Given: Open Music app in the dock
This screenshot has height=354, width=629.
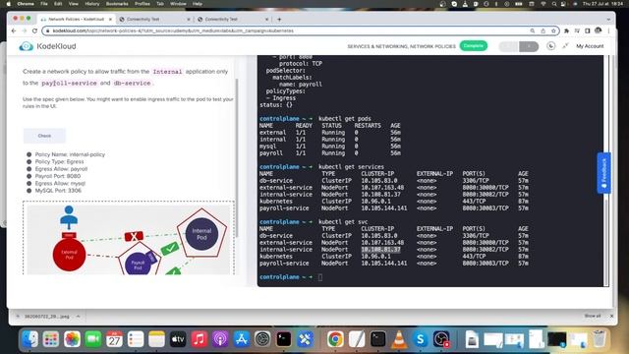Looking at the screenshot, I should click(199, 339).
